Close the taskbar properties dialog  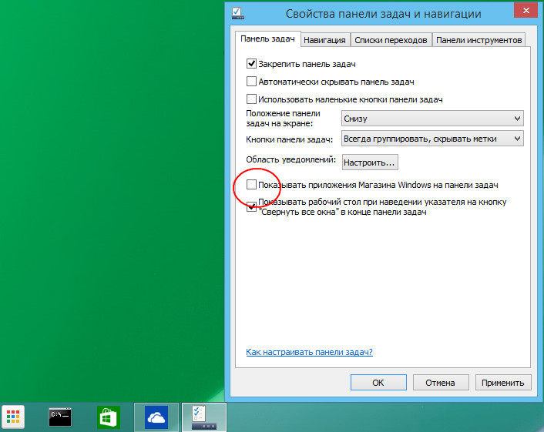pos(526,11)
